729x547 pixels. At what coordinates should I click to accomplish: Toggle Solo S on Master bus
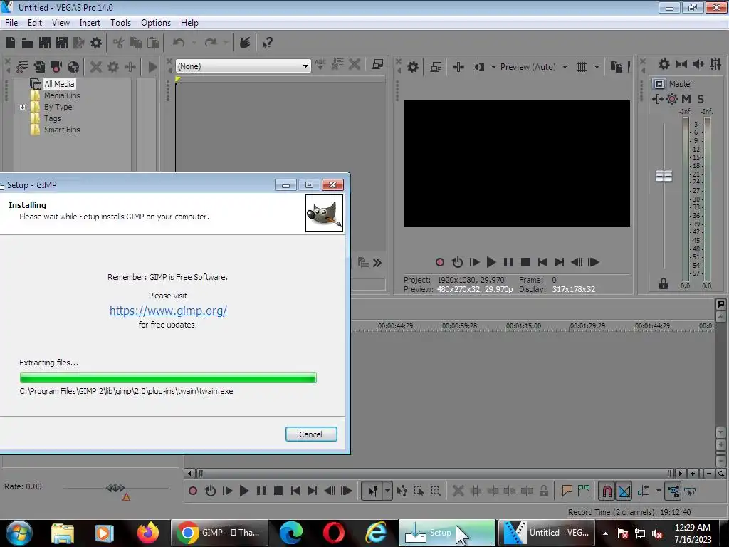[701, 98]
